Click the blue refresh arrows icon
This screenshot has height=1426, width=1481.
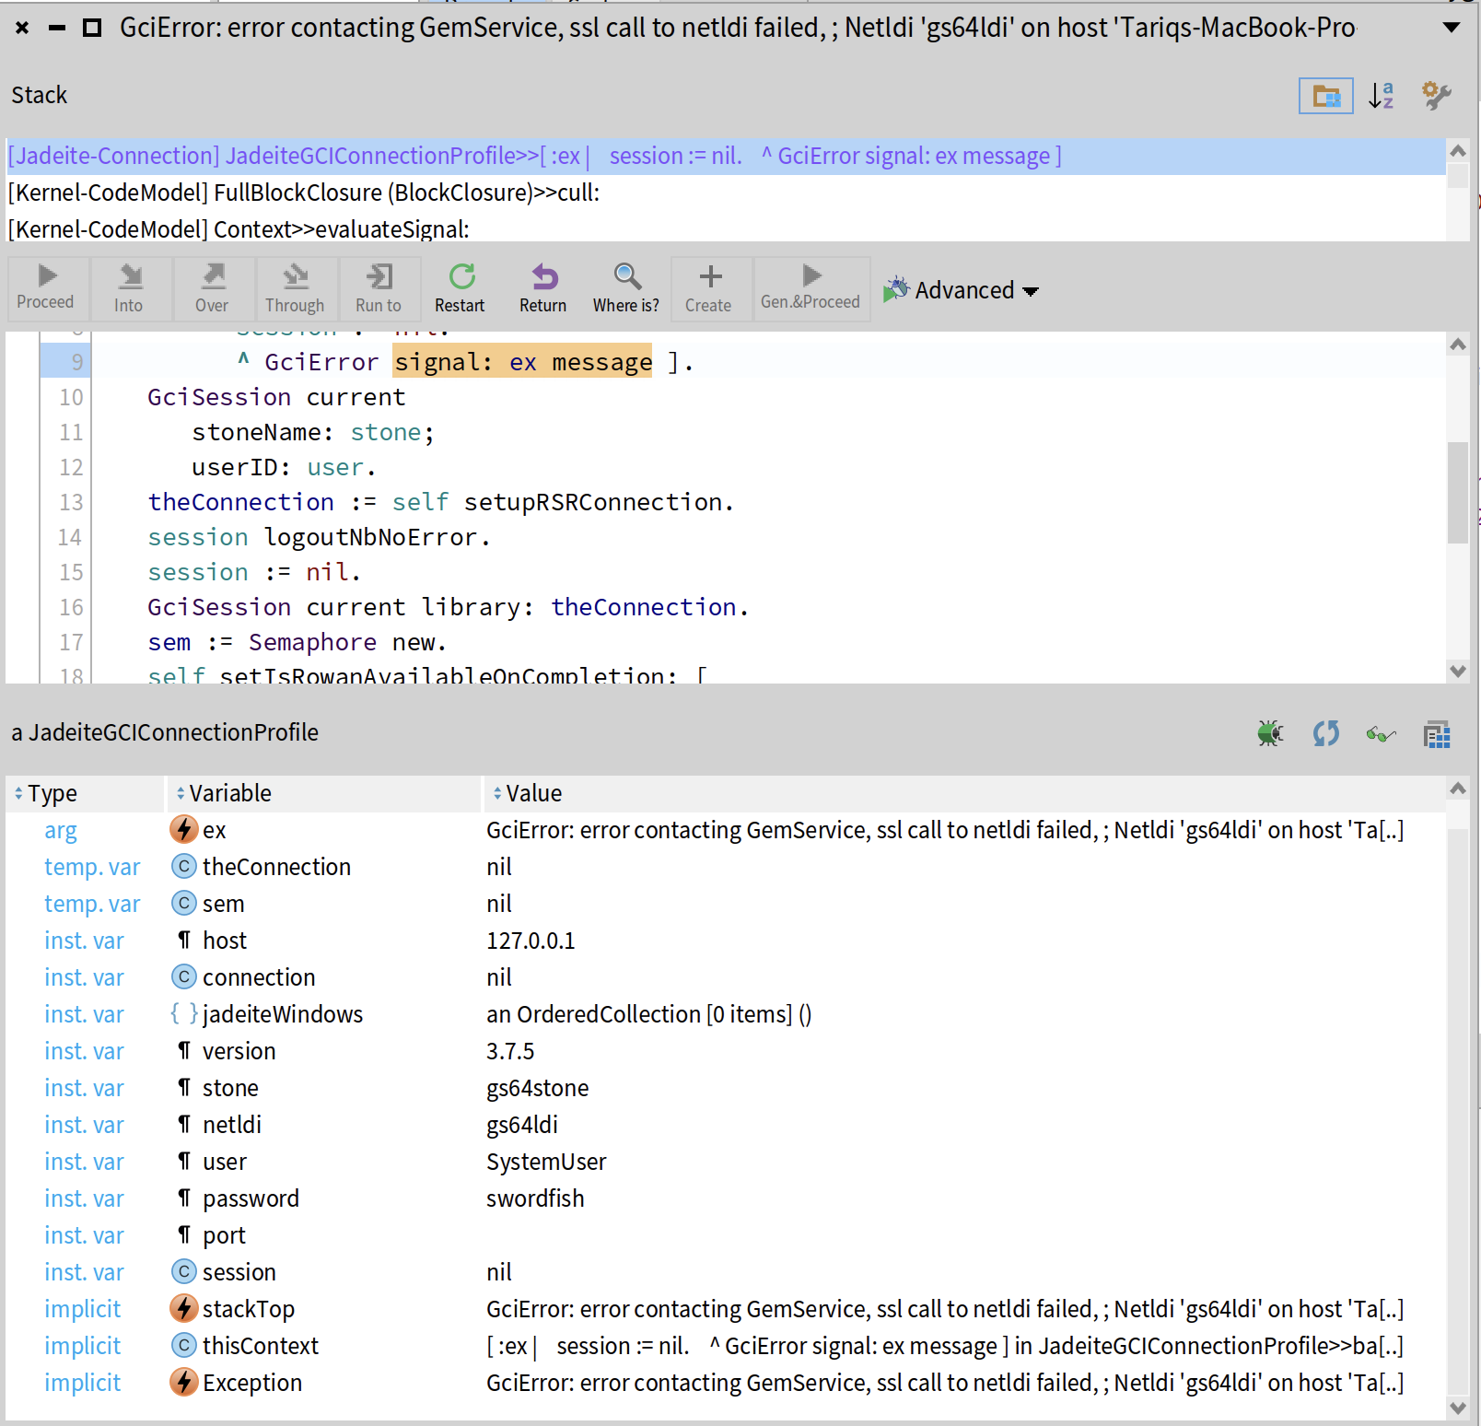tap(1325, 733)
